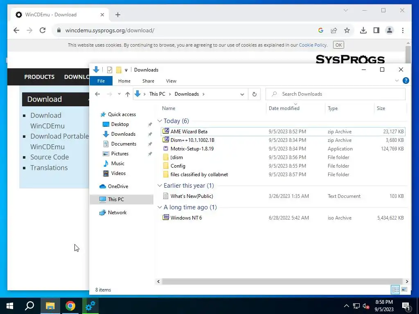Click the Google icon in address bar
Image resolution: width=419 pixels, height=314 pixels.
[321, 30]
